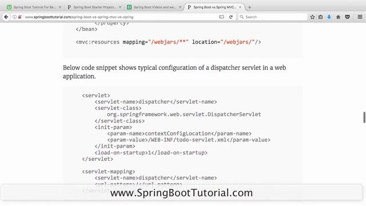This screenshot has width=366, height=206.
Task: Click text 'Below code snippet shows typical configuration'
Action: [130, 68]
